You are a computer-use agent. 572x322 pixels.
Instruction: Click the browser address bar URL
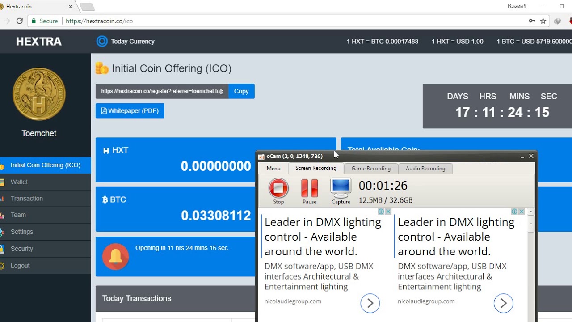pyautogui.click(x=99, y=21)
